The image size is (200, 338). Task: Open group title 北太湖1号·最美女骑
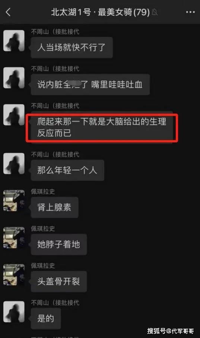(x=101, y=12)
